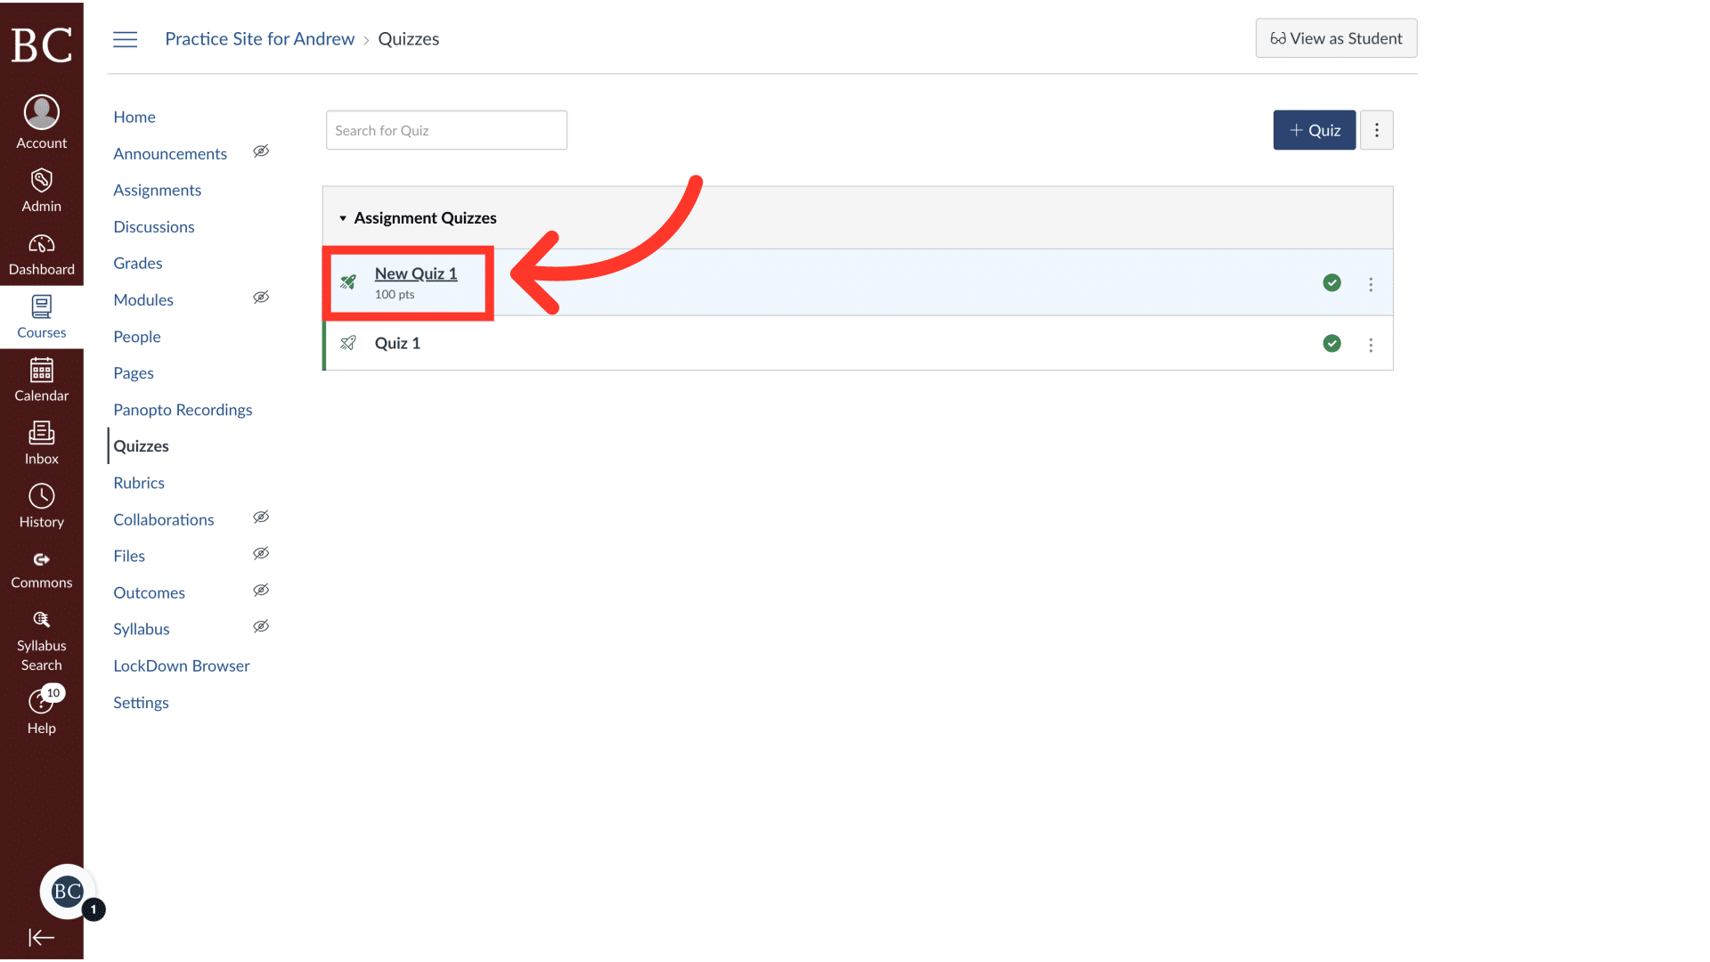Viewport: 1710px width, 962px height.
Task: Collapse the Assignment Quizzes section
Action: tap(343, 217)
